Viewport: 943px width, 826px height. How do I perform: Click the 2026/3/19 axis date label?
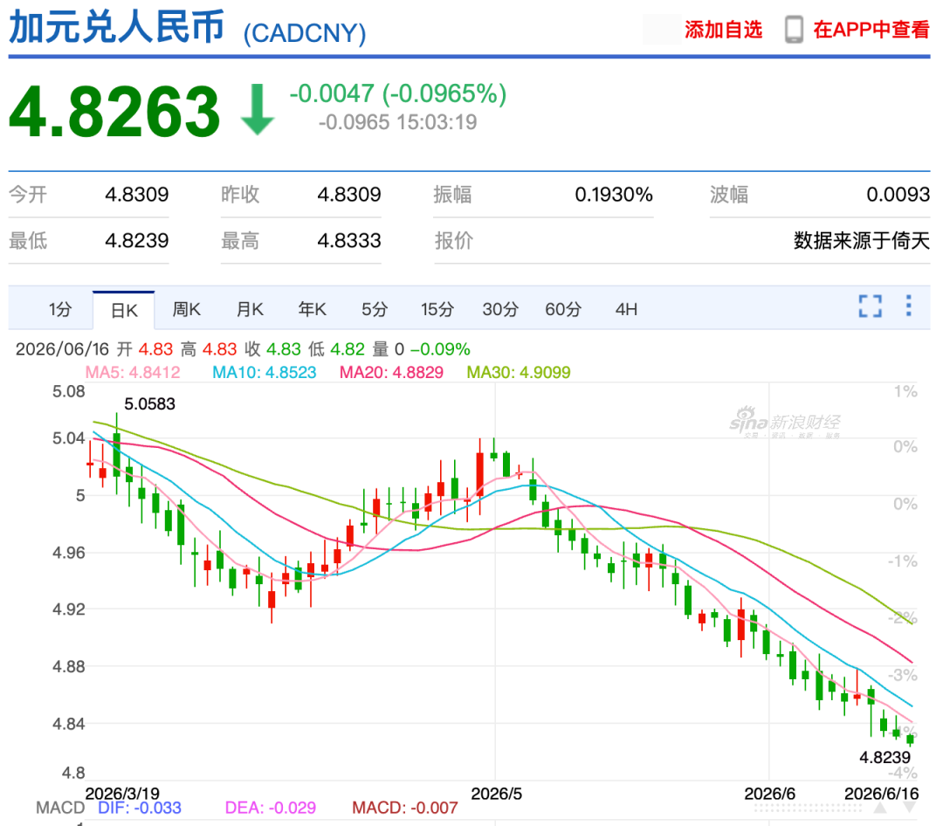[122, 794]
